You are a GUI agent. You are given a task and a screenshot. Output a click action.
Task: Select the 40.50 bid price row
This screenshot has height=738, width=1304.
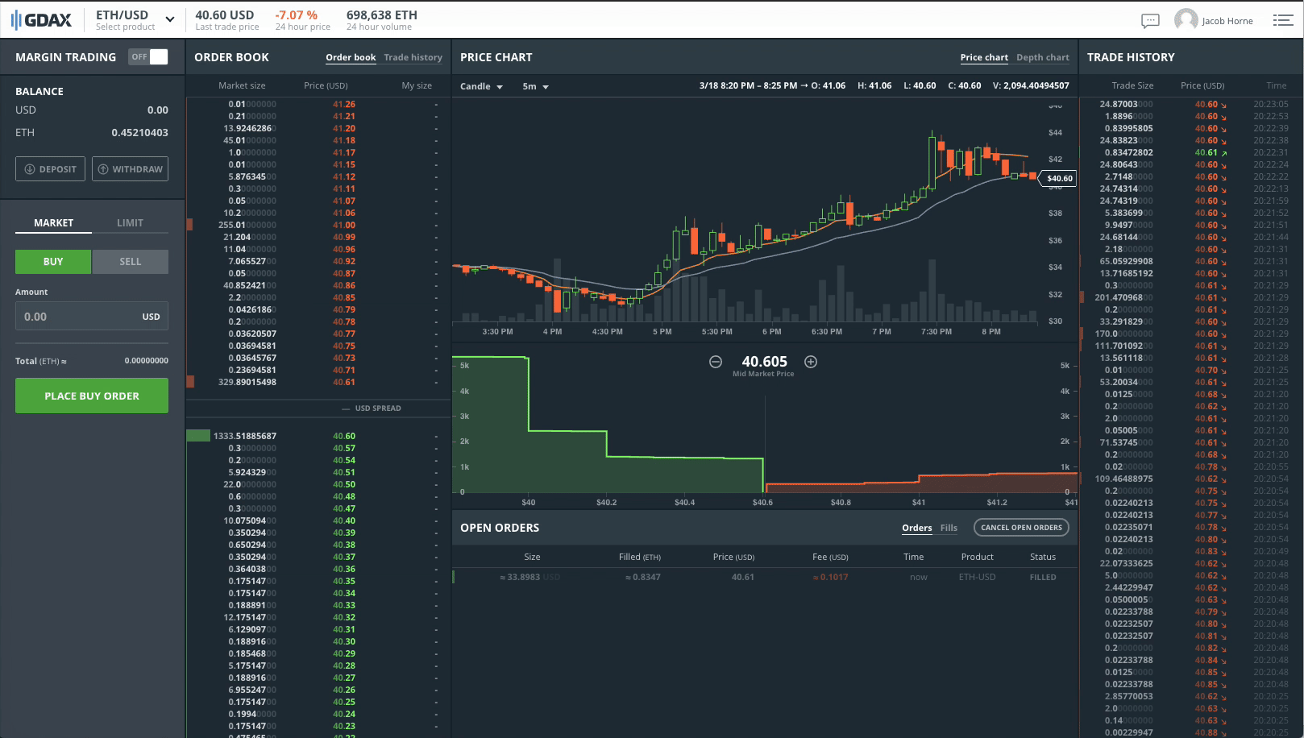point(318,484)
